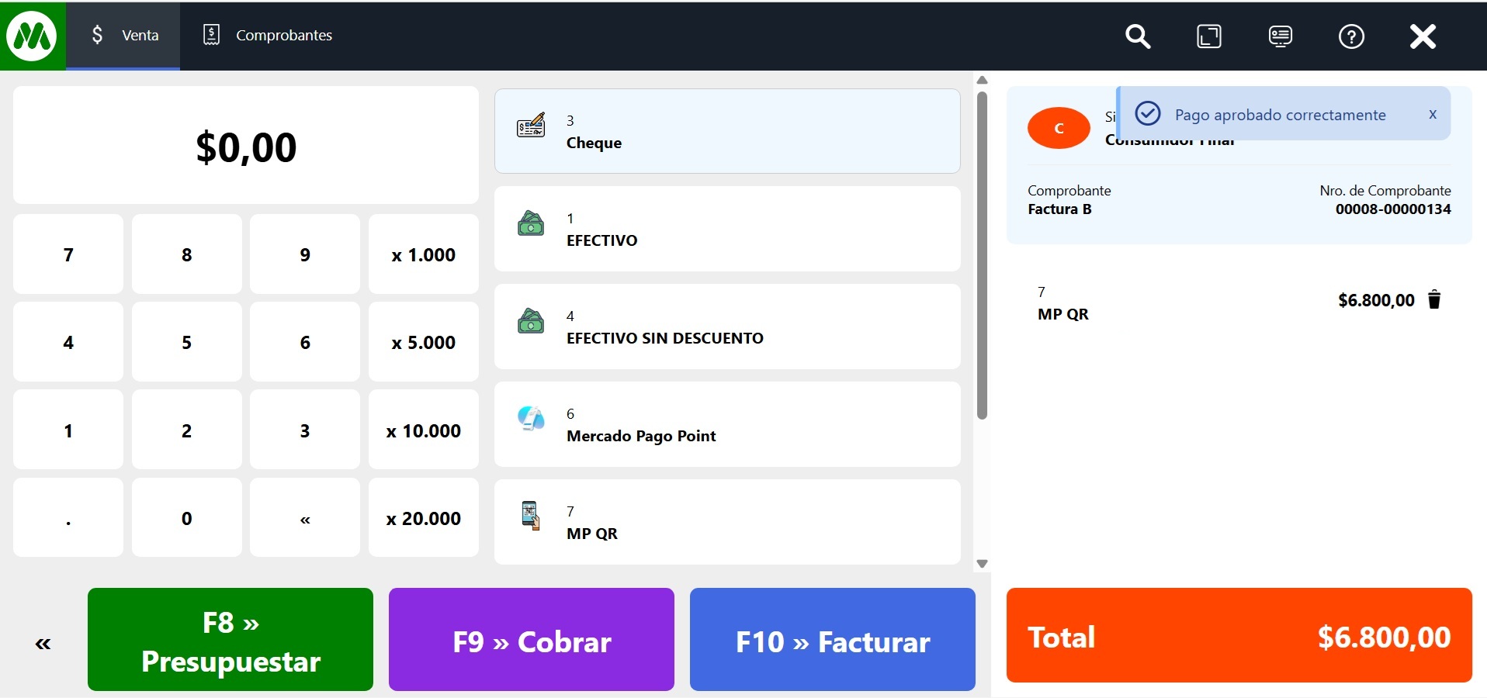This screenshot has height=698, width=1487.
Task: Choose EFECTIVO payment option
Action: click(726, 229)
